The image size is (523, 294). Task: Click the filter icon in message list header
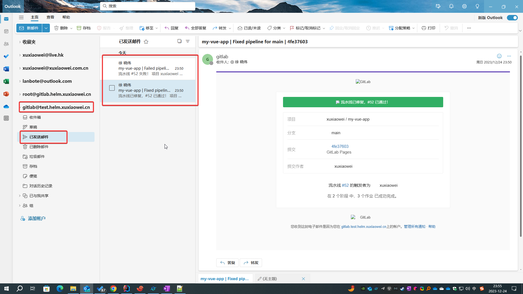188,41
